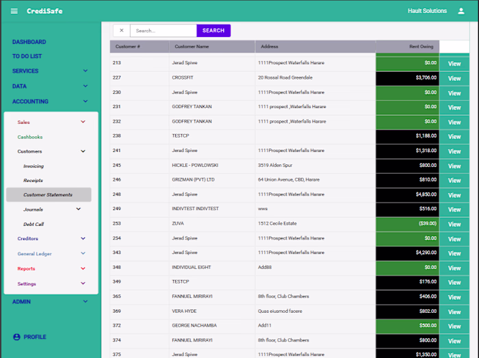Expand the Sales submenu chevron
The height and width of the screenshot is (358, 479).
click(x=83, y=122)
